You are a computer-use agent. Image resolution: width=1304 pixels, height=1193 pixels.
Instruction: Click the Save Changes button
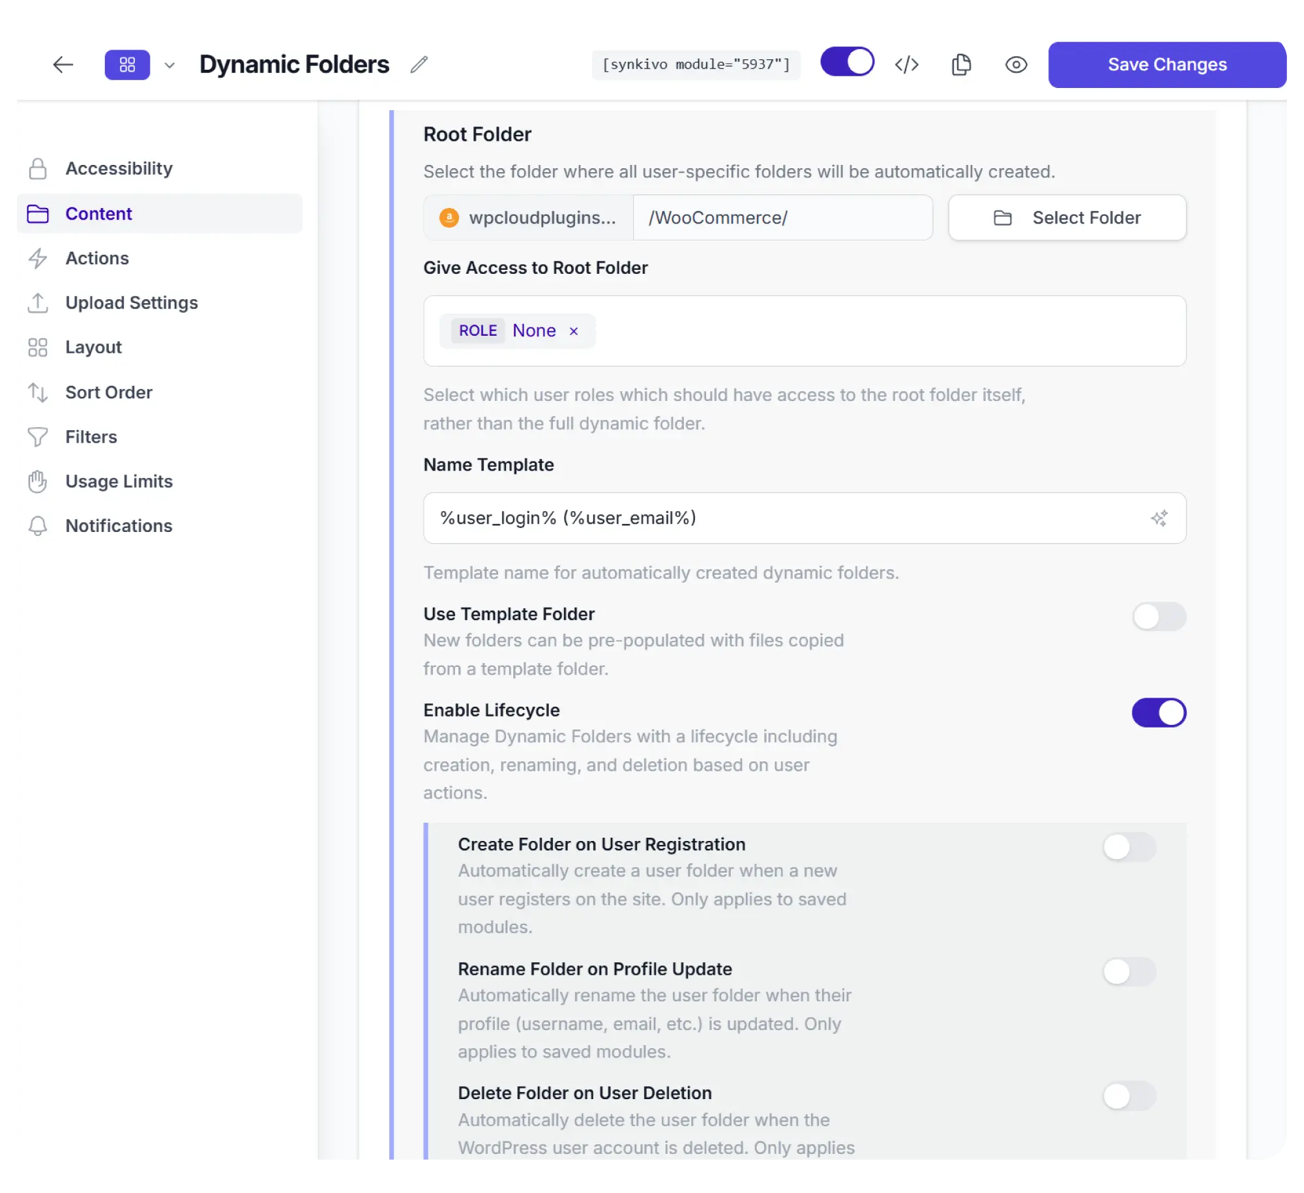[x=1167, y=65]
